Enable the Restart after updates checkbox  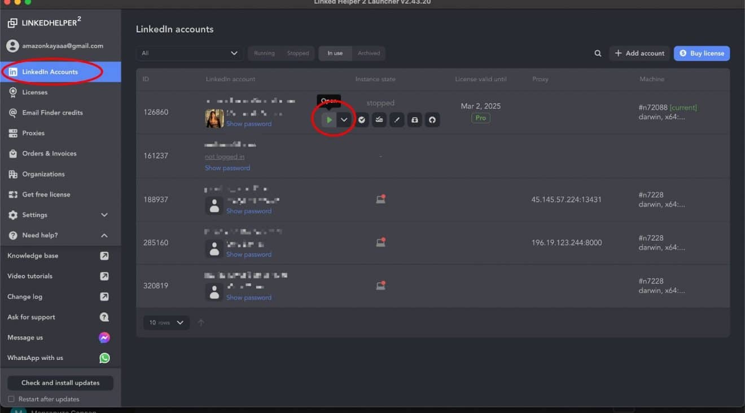point(11,398)
